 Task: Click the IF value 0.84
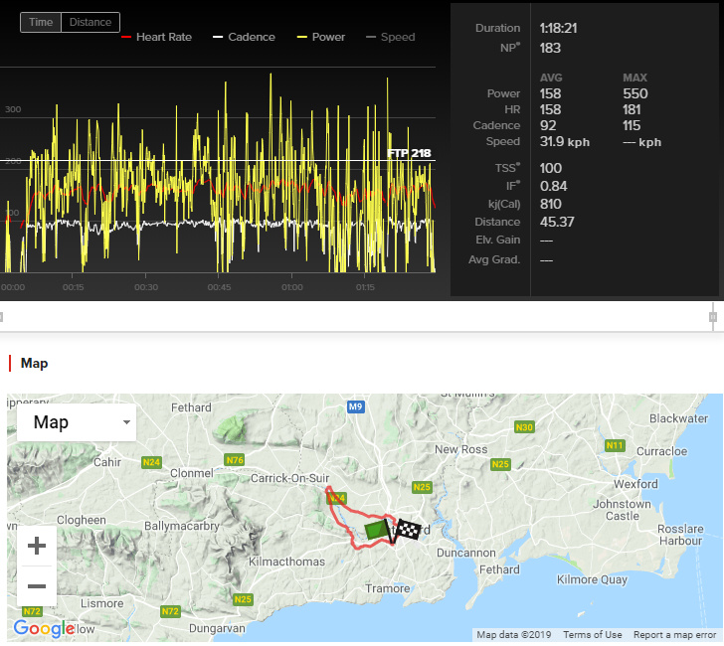coord(553,186)
